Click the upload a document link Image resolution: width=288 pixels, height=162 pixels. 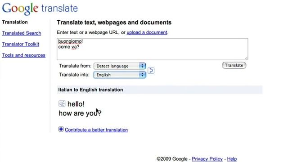147,32
